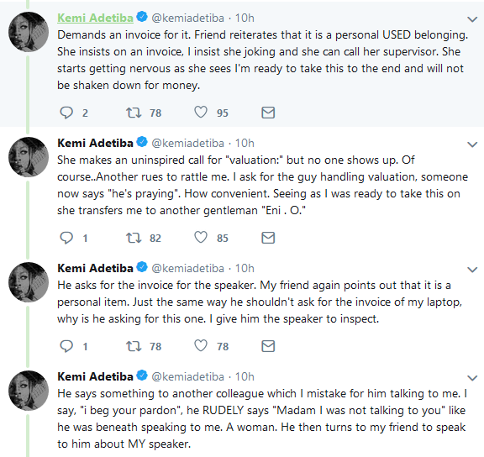The image size is (484, 457).
Task: Like the tweet that has 95 likes
Action: tap(201, 113)
